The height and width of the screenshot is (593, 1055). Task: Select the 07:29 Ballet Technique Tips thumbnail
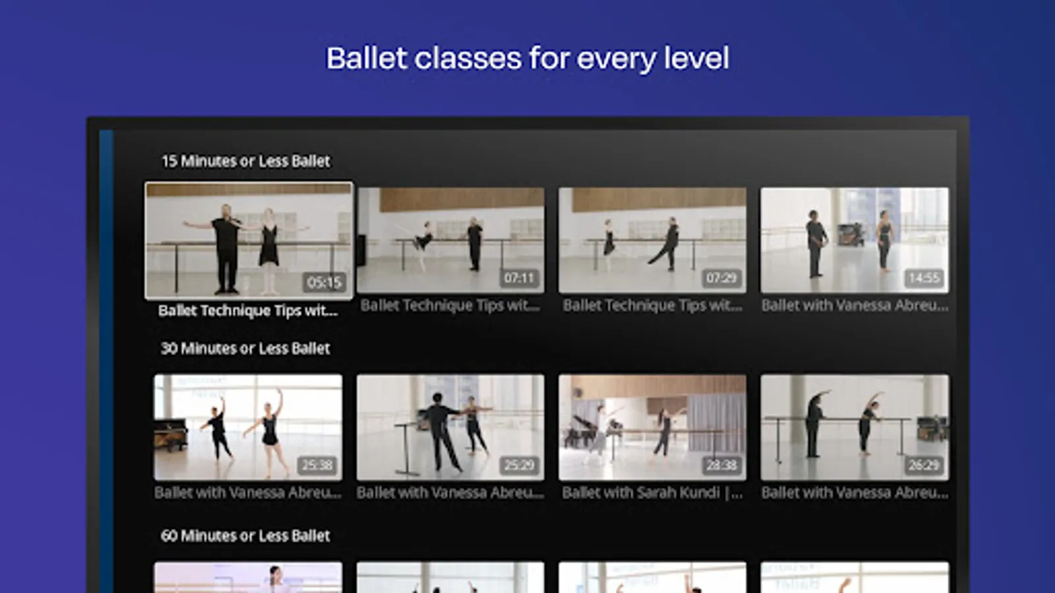pos(653,240)
